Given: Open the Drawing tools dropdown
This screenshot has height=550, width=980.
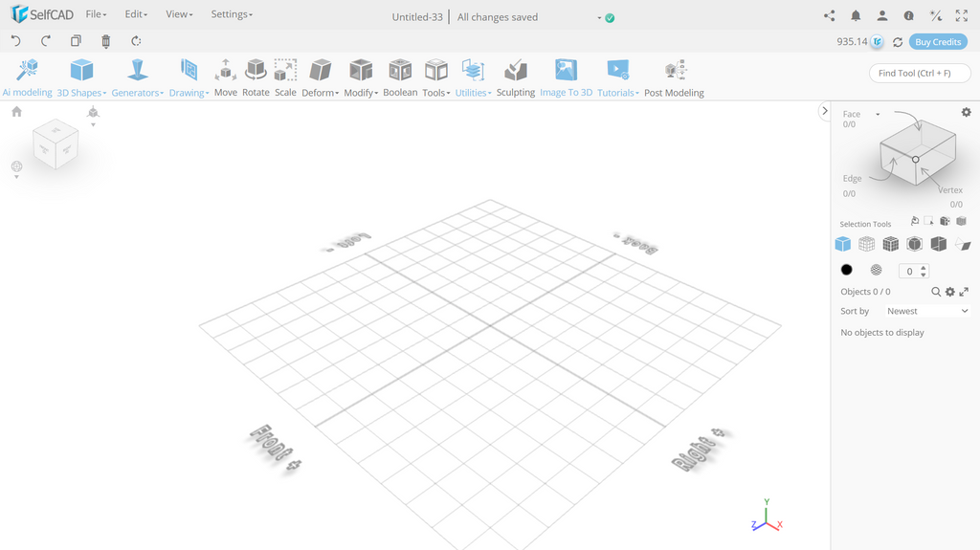Looking at the screenshot, I should 189,78.
